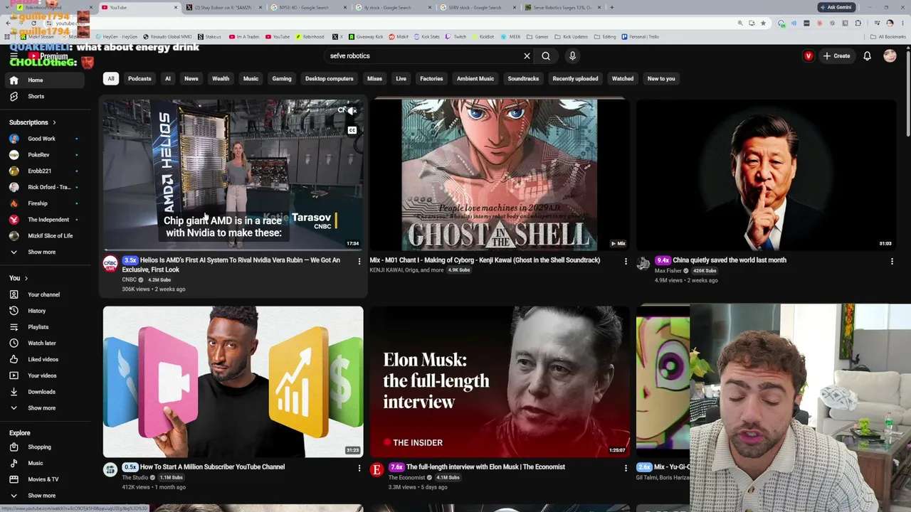Screen dimensions: 911x512
Task: Open 'China quietly saved the world' title
Action: pyautogui.click(x=730, y=260)
